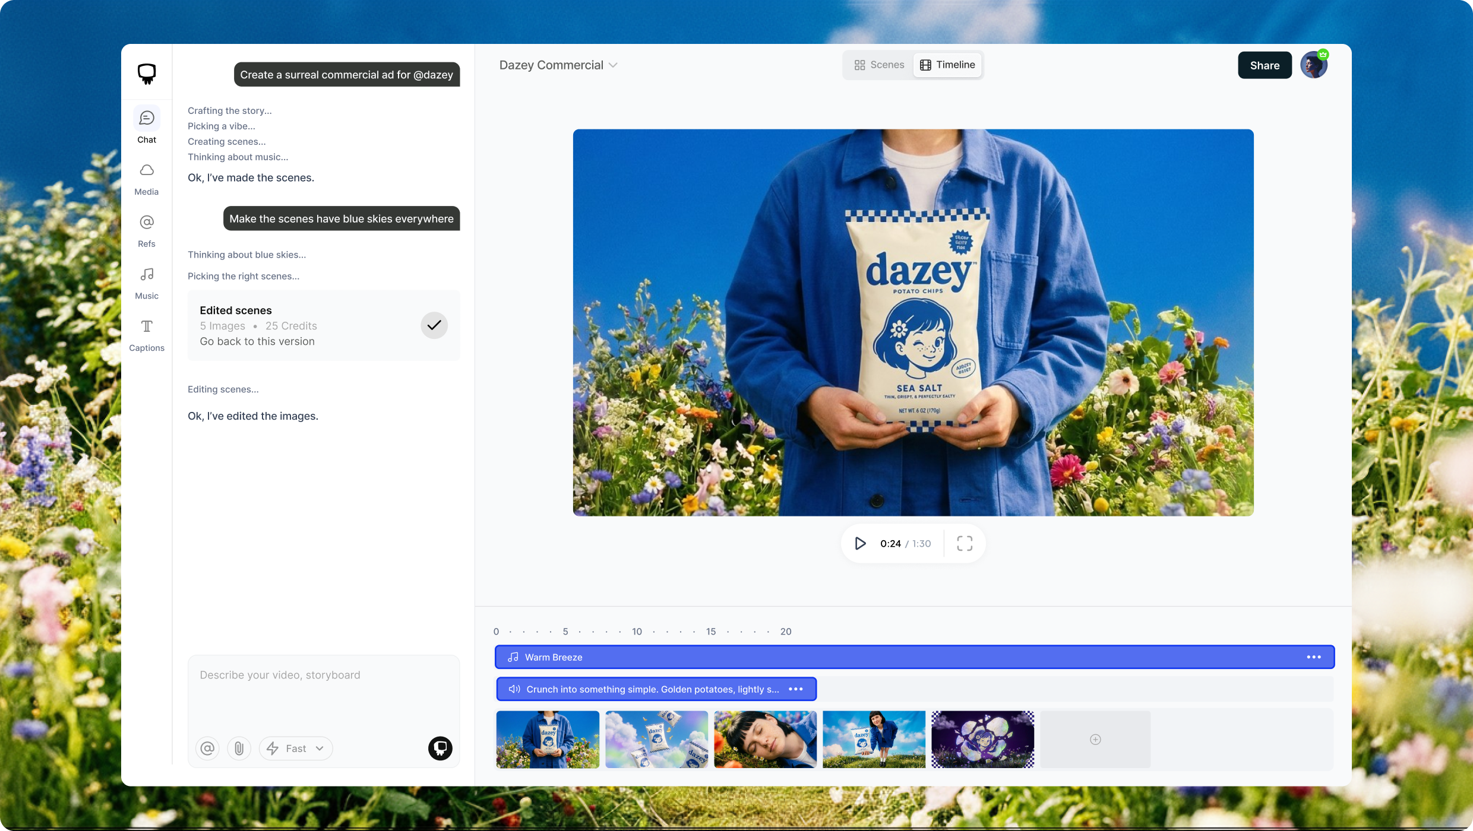Open the Fast speed mode dropdown
Screen dimensions: 1473x831
(296, 748)
